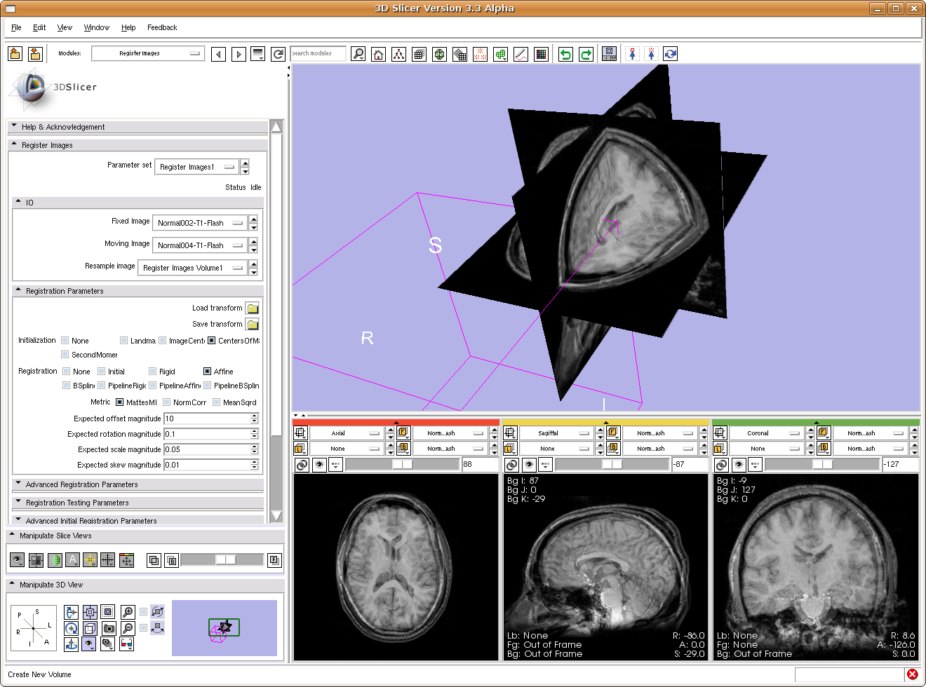The width and height of the screenshot is (926, 687).
Task: Open the Fixed Image volume dropdown
Action: 200,223
